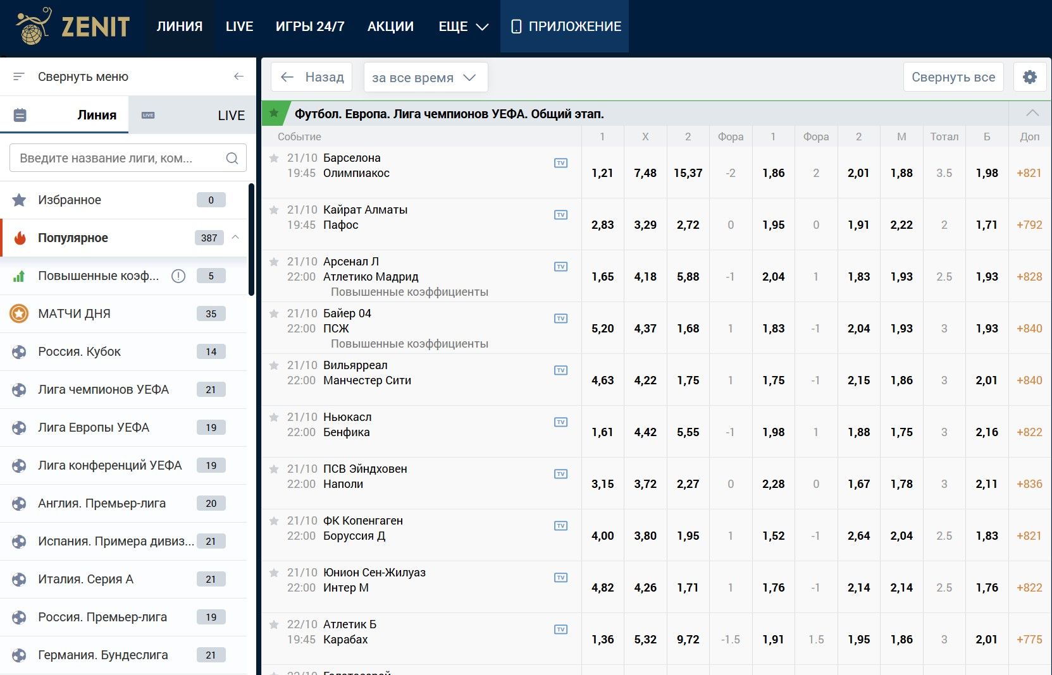Open the settings gear icon
The width and height of the screenshot is (1052, 675).
pos(1030,77)
